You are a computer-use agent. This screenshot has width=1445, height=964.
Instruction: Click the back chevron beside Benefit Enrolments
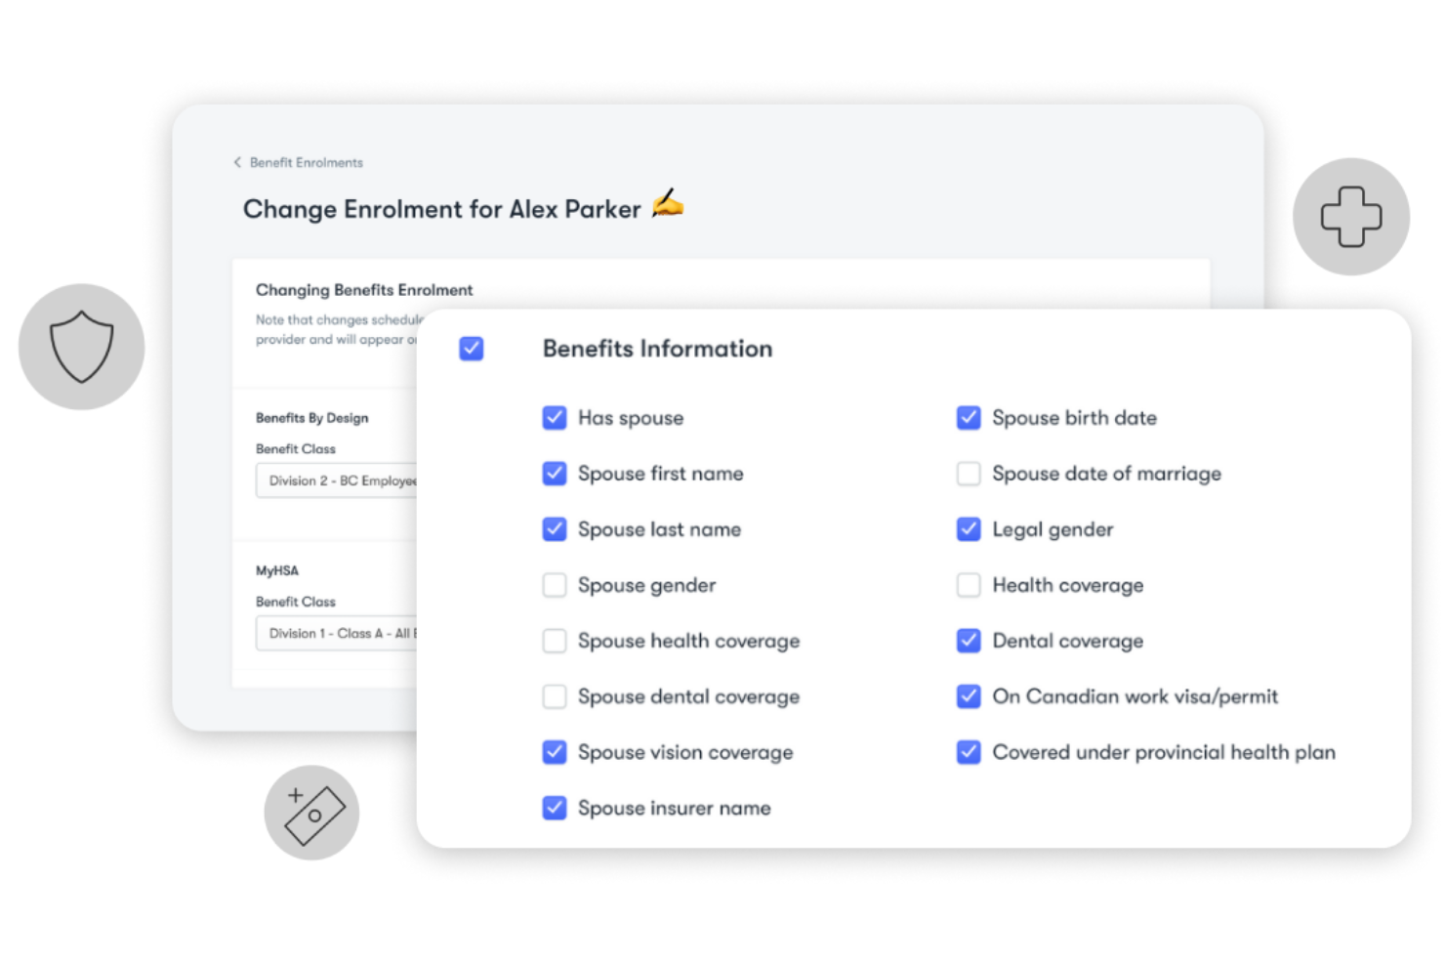[x=237, y=162]
